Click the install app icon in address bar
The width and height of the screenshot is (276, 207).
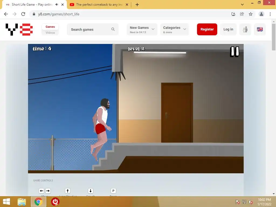[233, 14]
